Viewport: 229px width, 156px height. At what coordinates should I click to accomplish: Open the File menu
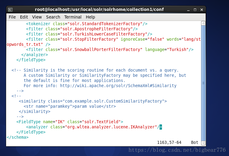click(12, 17)
